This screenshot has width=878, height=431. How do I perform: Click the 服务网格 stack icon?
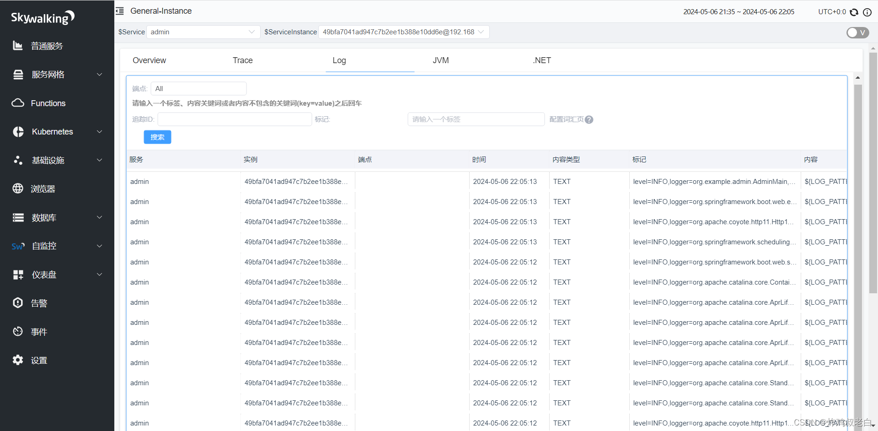tap(18, 75)
